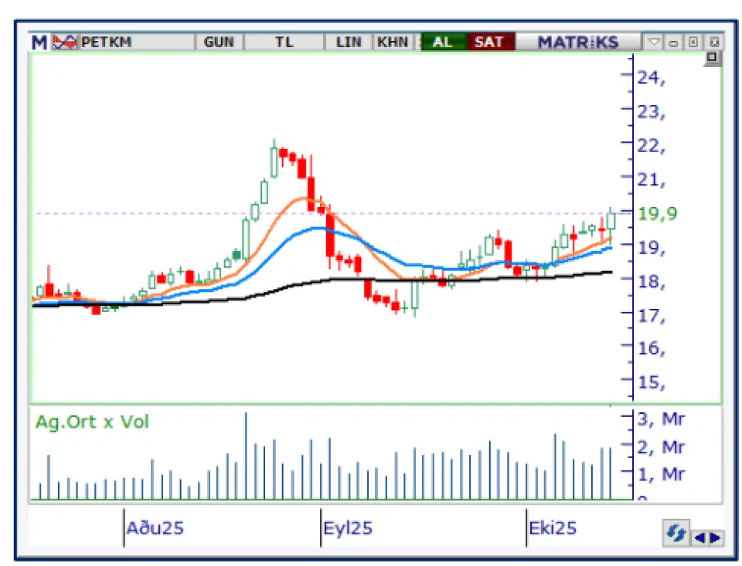
Task: Click the M menu icon in title bar
Action: point(39,42)
